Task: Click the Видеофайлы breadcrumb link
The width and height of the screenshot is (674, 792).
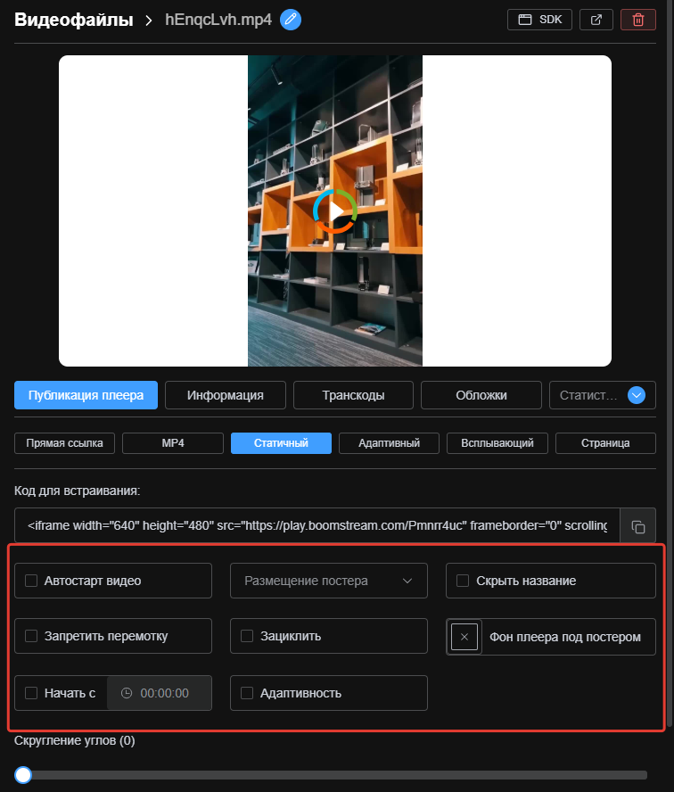Action: [74, 20]
